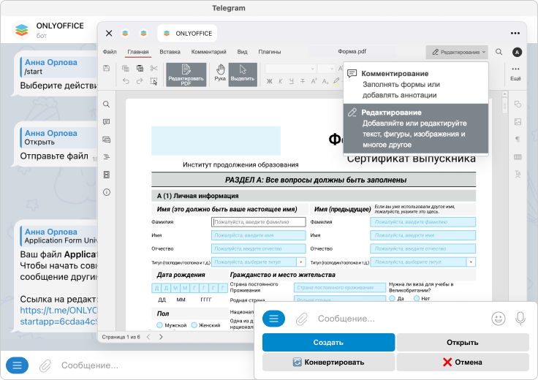The height and width of the screenshot is (380, 538).
Task: Close the ONLYOFFICE mini-app with X
Action: pyautogui.click(x=109, y=34)
